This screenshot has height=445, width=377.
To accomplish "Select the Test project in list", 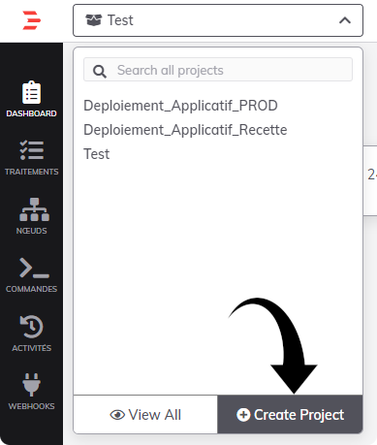I will [96, 154].
